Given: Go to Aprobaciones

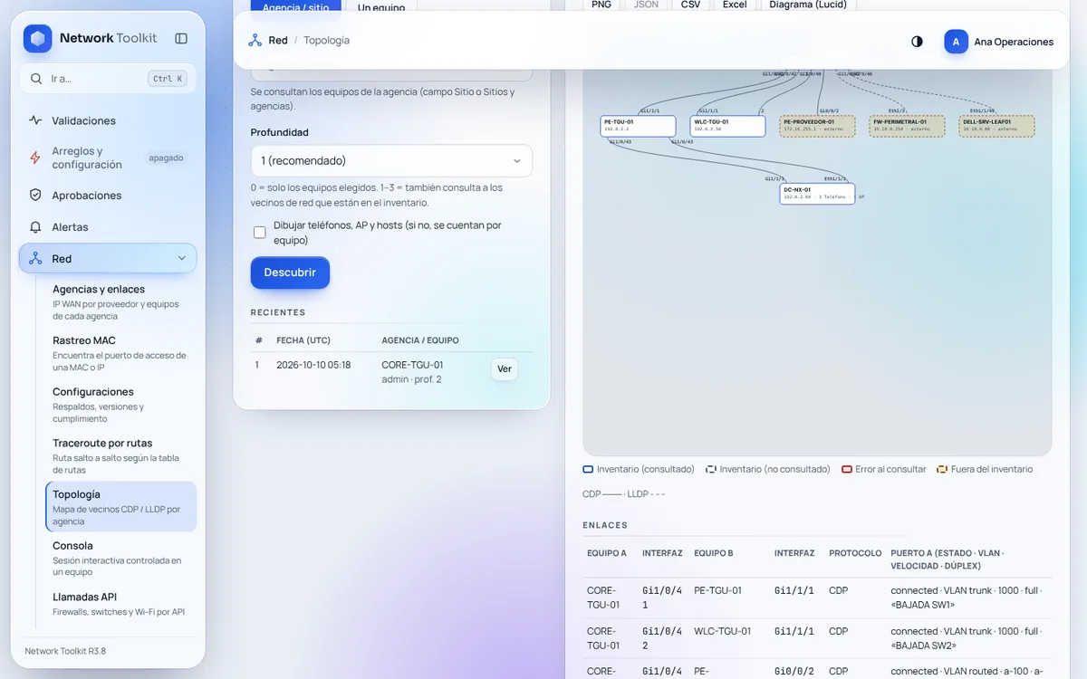Looking at the screenshot, I should 108,196.
